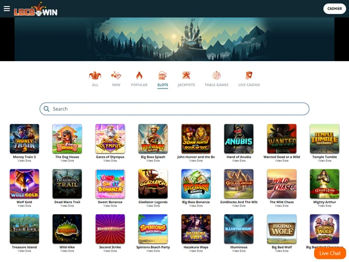Viewport: 349px width, 262px height.
Task: Click the 'Money Train 3' title text
Action: 24,157
